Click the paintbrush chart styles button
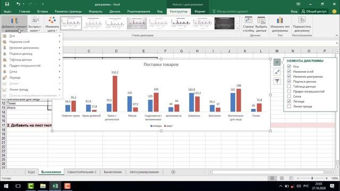The height and width of the screenshot is (191, 340). (277, 72)
